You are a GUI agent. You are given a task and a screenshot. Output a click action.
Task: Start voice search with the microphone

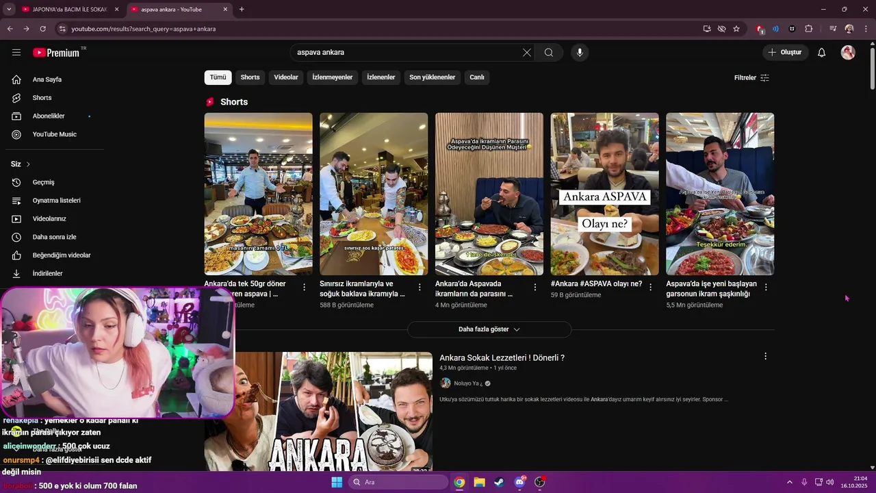(x=580, y=52)
